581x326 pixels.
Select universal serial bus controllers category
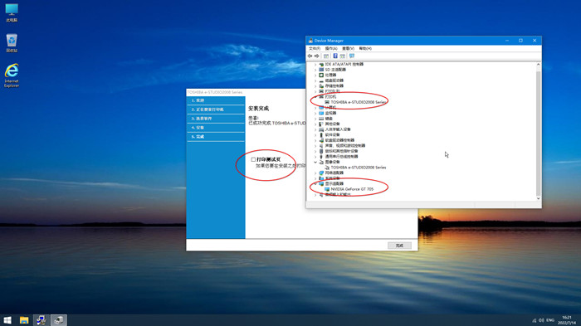[341, 157]
